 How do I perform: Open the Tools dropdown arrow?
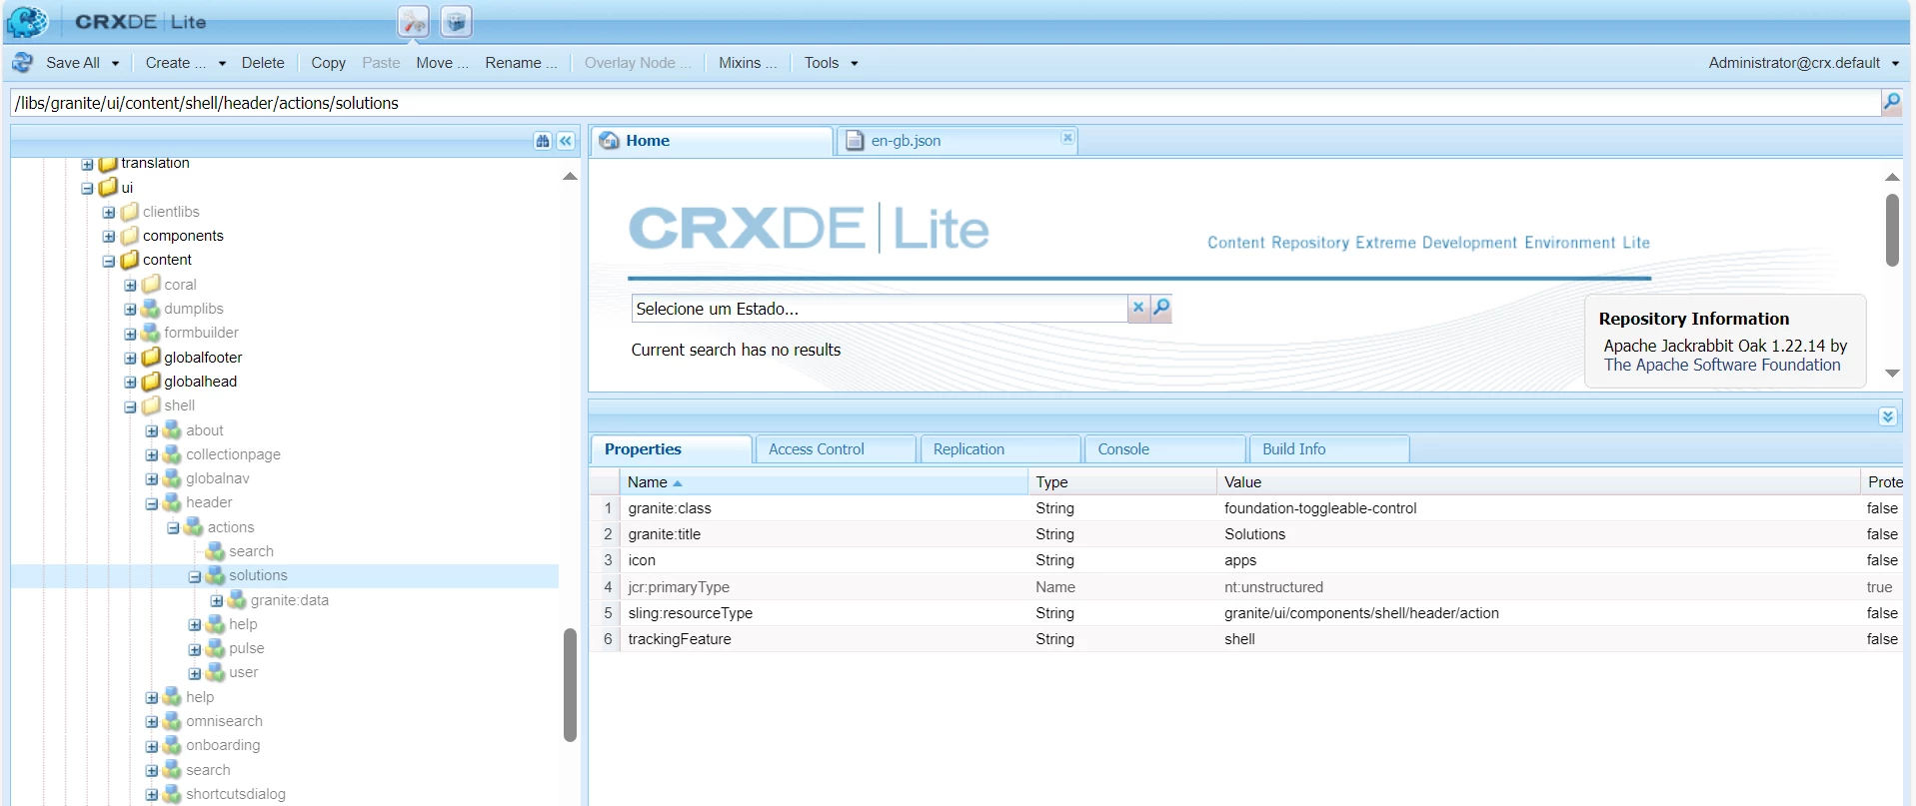(855, 63)
